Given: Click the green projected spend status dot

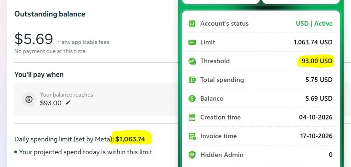Looking at the screenshot, I should point(16,152).
